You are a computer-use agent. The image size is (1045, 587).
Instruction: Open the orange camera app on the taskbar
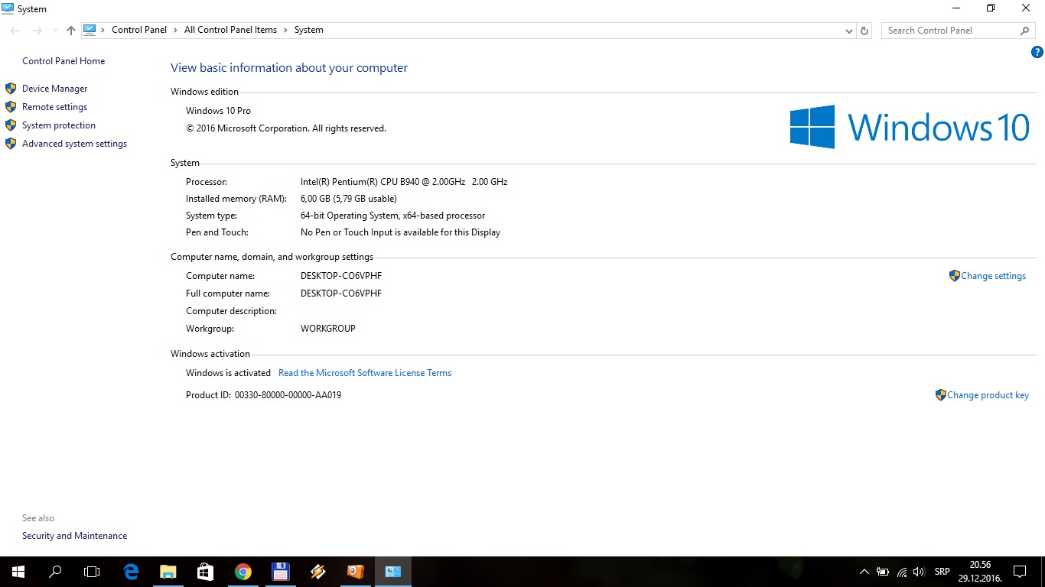click(355, 572)
